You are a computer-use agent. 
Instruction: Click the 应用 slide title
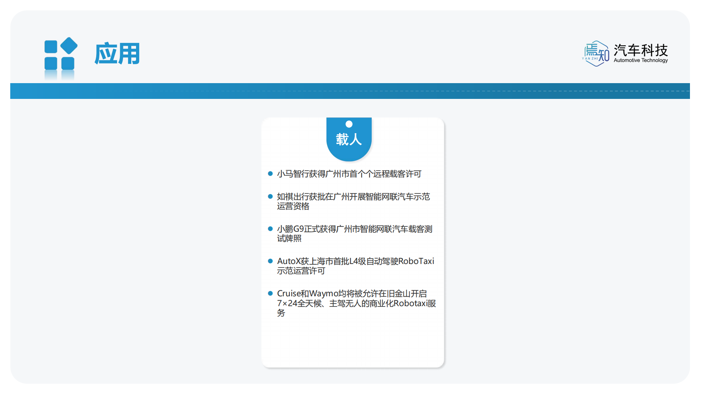tap(117, 54)
